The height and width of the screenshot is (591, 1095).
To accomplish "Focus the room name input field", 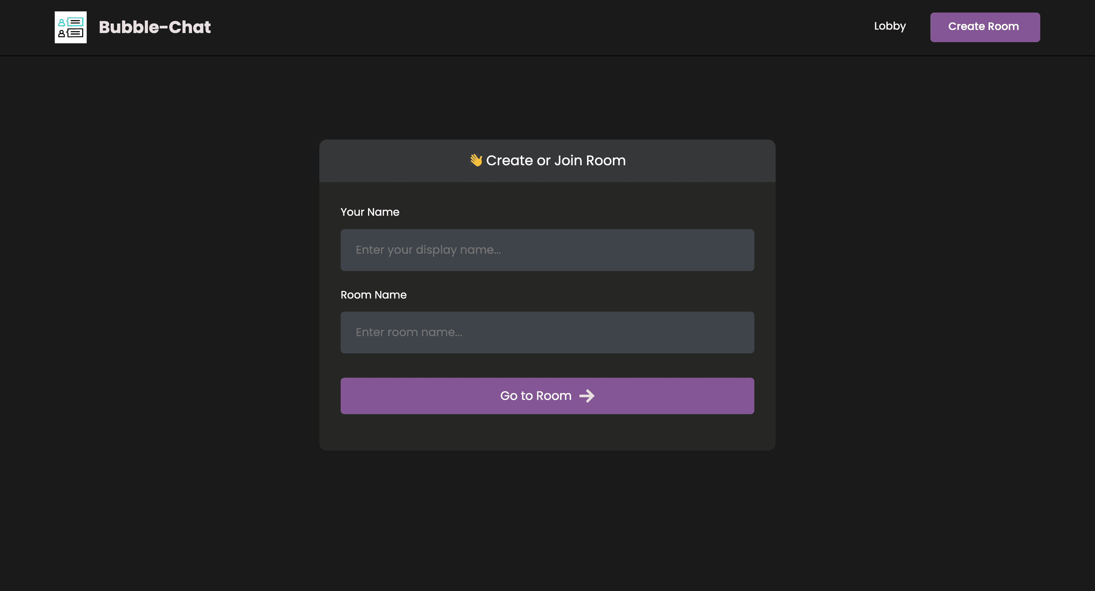I will point(547,332).
